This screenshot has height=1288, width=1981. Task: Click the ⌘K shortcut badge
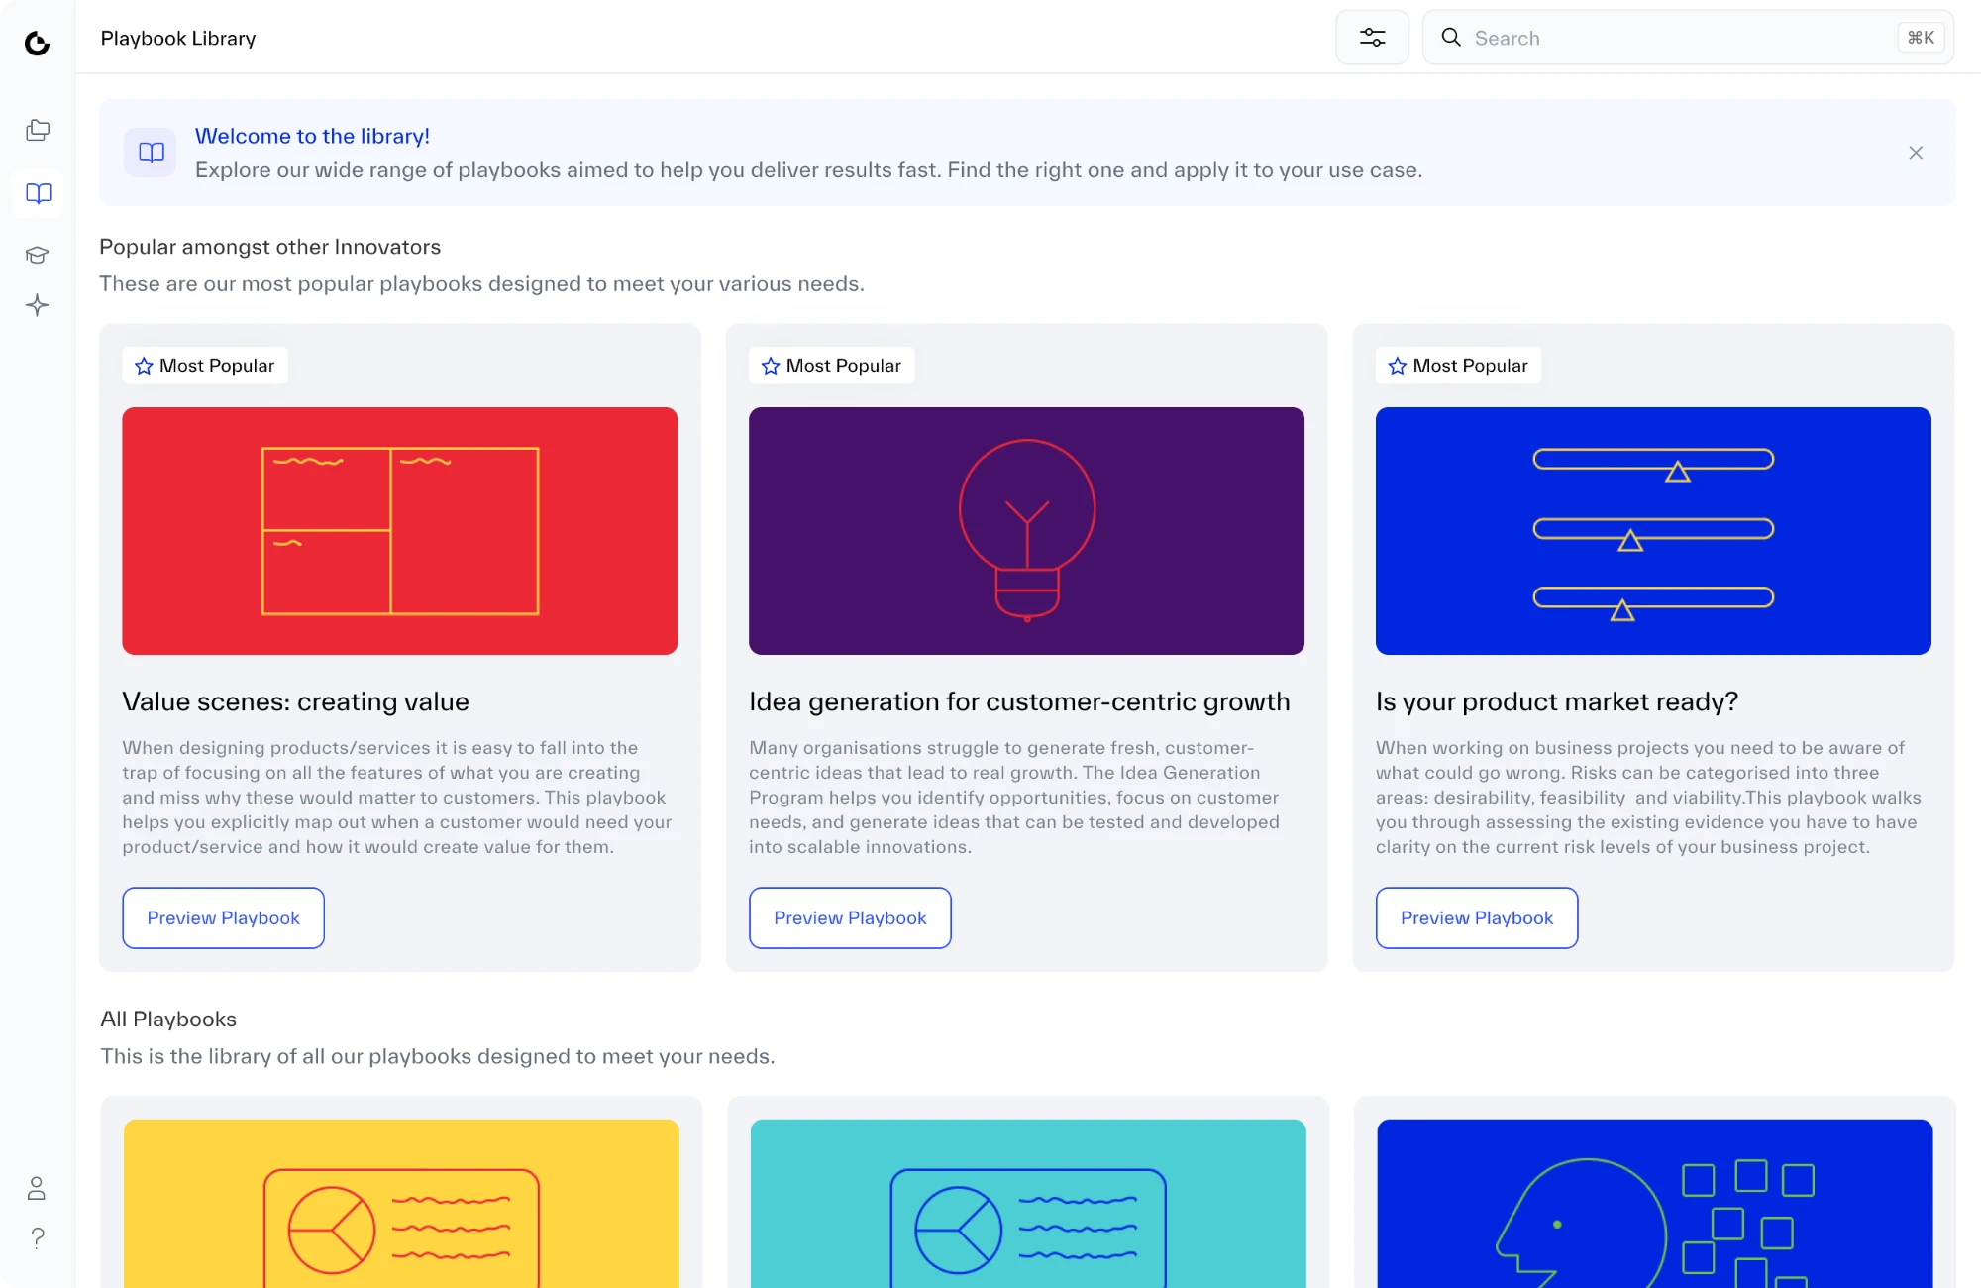point(1921,38)
